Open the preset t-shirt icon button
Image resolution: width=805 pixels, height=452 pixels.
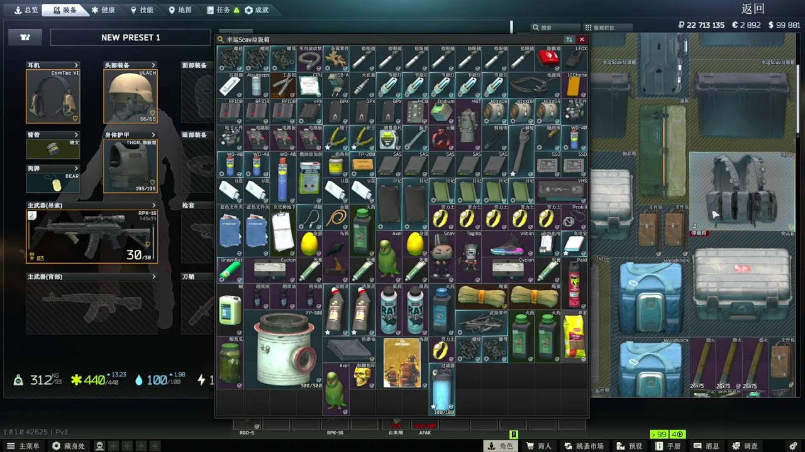[x=25, y=38]
